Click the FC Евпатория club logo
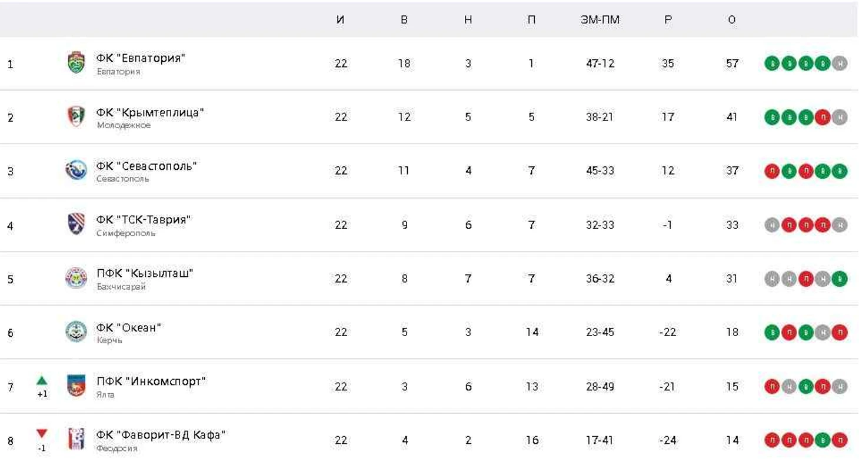859x459 pixels. pos(76,63)
